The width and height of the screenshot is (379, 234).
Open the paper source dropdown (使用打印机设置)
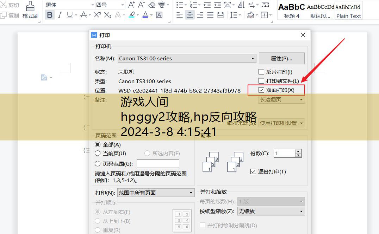(x=281, y=123)
